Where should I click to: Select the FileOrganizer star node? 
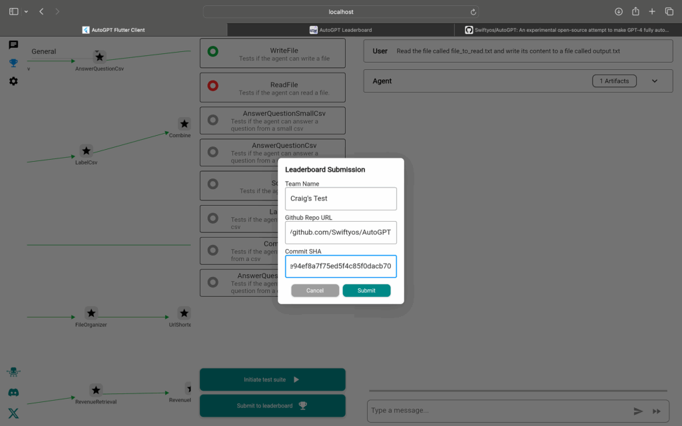(91, 314)
